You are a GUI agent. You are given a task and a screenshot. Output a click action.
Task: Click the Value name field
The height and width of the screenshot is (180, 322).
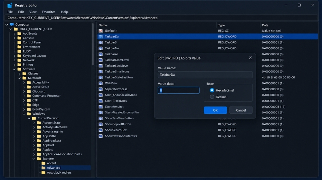205,75
